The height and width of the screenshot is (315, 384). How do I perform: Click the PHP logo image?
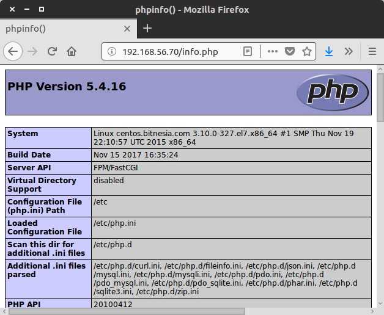pos(333,92)
